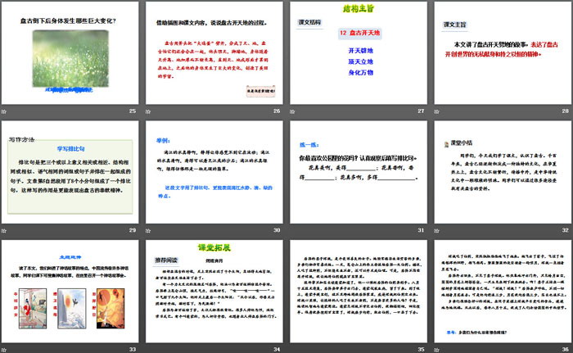Screen dimensions: 573x353
Task: Preview animation via star icon below slide 27
Action: 294,109
